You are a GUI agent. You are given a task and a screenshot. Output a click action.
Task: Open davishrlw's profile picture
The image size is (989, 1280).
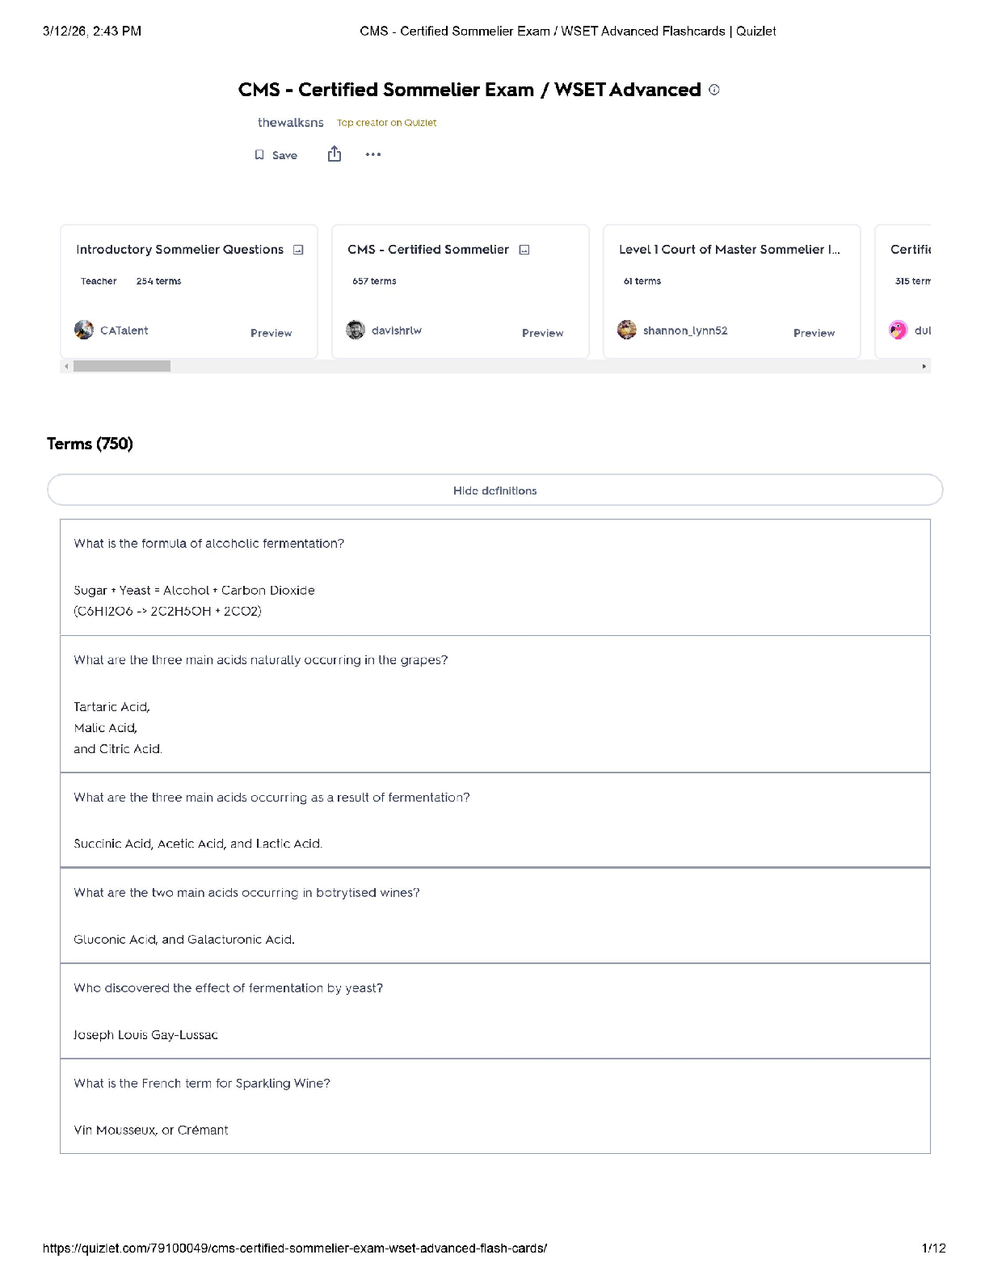tap(356, 330)
